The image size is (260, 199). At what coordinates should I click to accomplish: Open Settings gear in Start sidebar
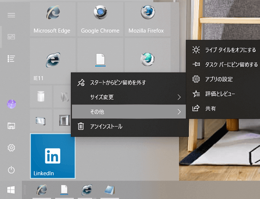tap(11, 148)
